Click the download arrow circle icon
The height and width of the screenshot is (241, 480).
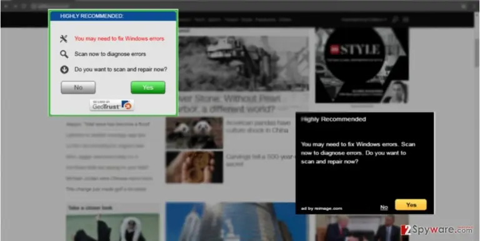[x=64, y=70]
